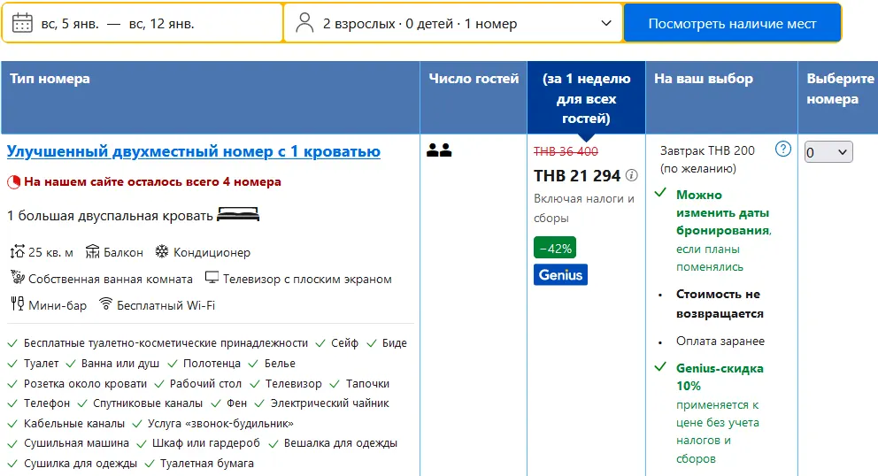Click the person icon in guests field
Image resolution: width=878 pixels, height=476 pixels.
tap(304, 23)
